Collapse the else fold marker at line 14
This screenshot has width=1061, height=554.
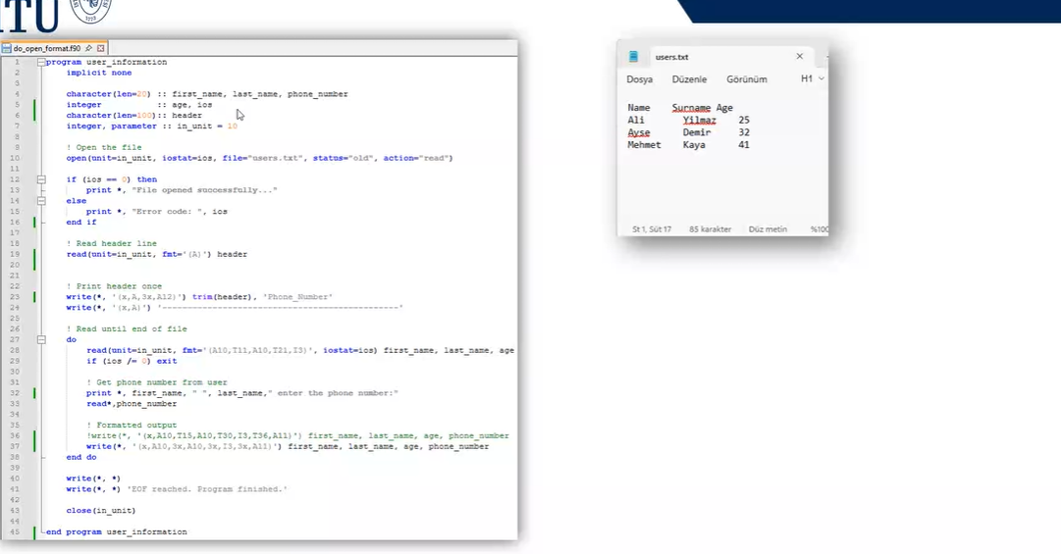41,201
